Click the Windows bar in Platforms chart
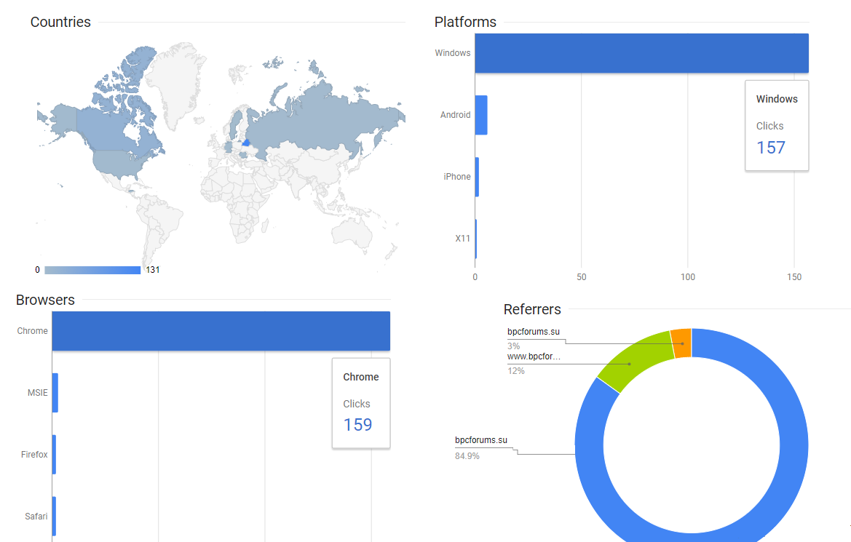851x542 pixels. click(x=641, y=53)
